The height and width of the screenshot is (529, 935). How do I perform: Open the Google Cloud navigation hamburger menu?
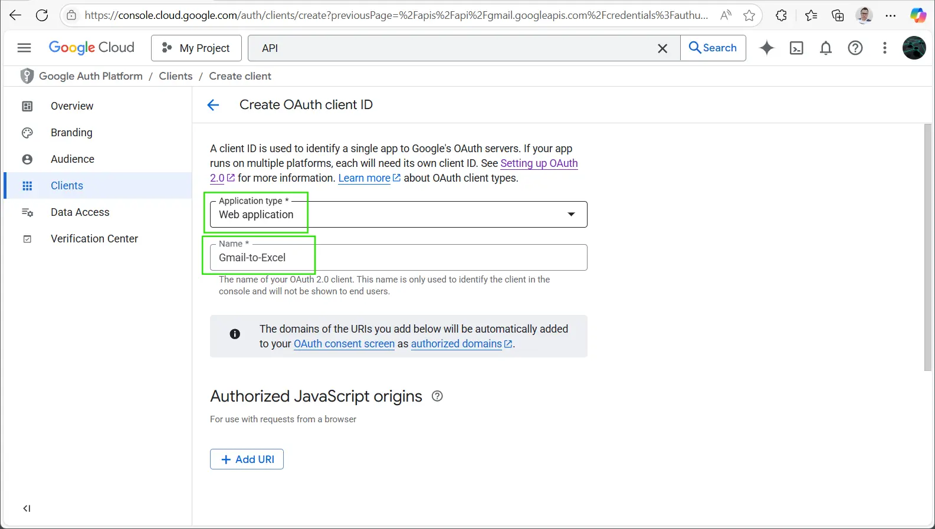[24, 48]
